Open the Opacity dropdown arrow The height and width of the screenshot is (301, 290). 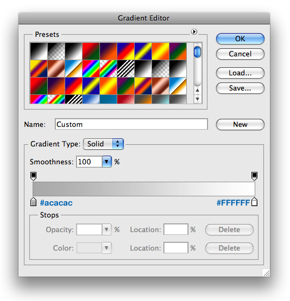coord(106,229)
